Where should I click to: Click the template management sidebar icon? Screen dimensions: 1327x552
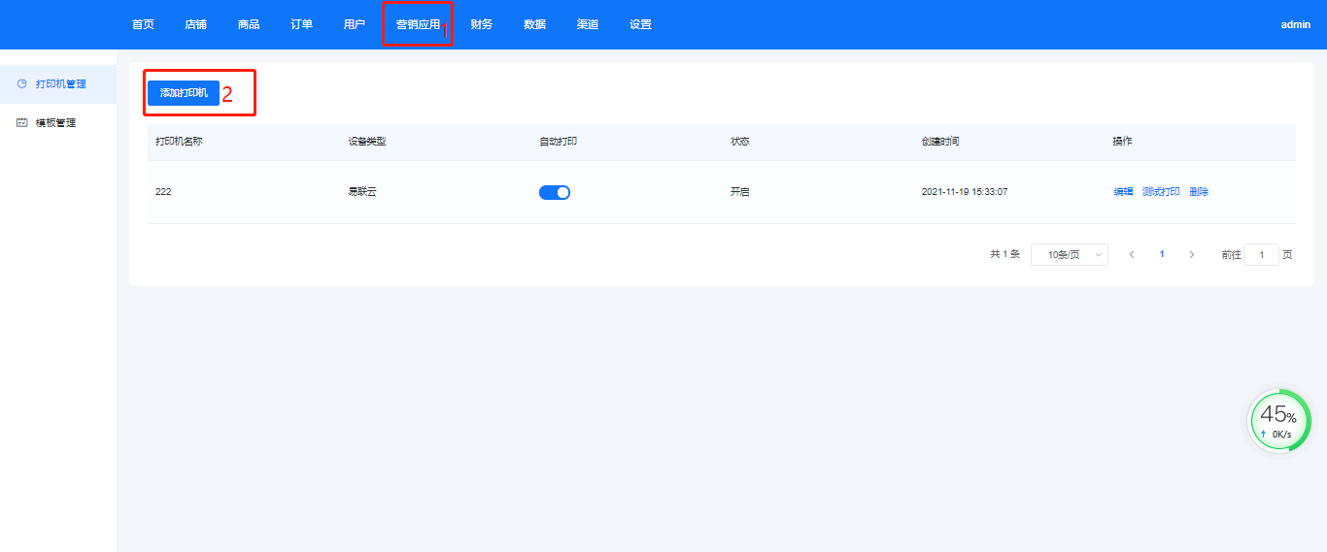pyautogui.click(x=22, y=123)
